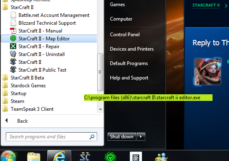The width and height of the screenshot is (229, 161).
Task: Launch StarCraft II Map Editor green icon
Action: tap(13, 39)
